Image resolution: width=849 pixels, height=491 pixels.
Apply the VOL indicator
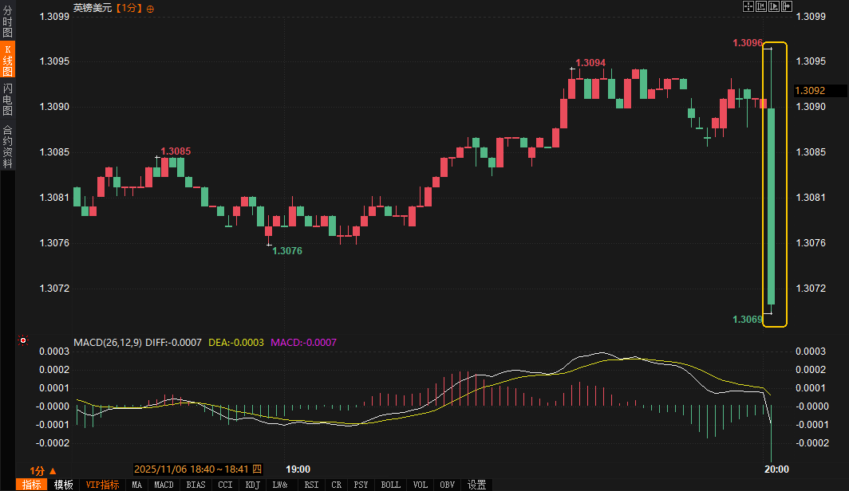pos(421,485)
